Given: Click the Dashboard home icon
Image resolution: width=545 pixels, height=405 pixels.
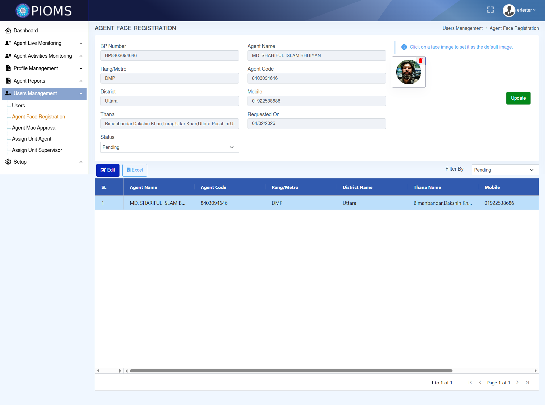Looking at the screenshot, I should pos(8,30).
